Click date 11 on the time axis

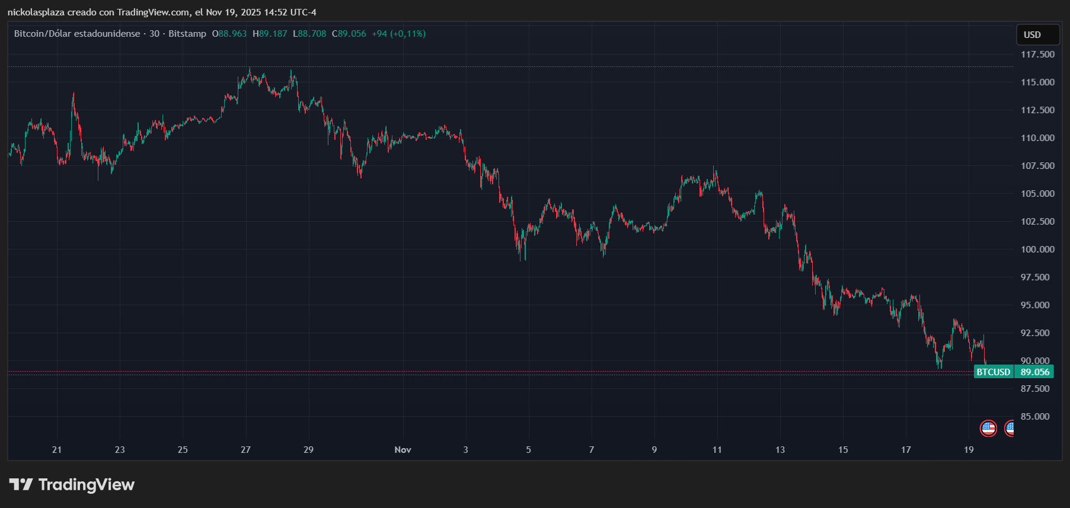[717, 450]
